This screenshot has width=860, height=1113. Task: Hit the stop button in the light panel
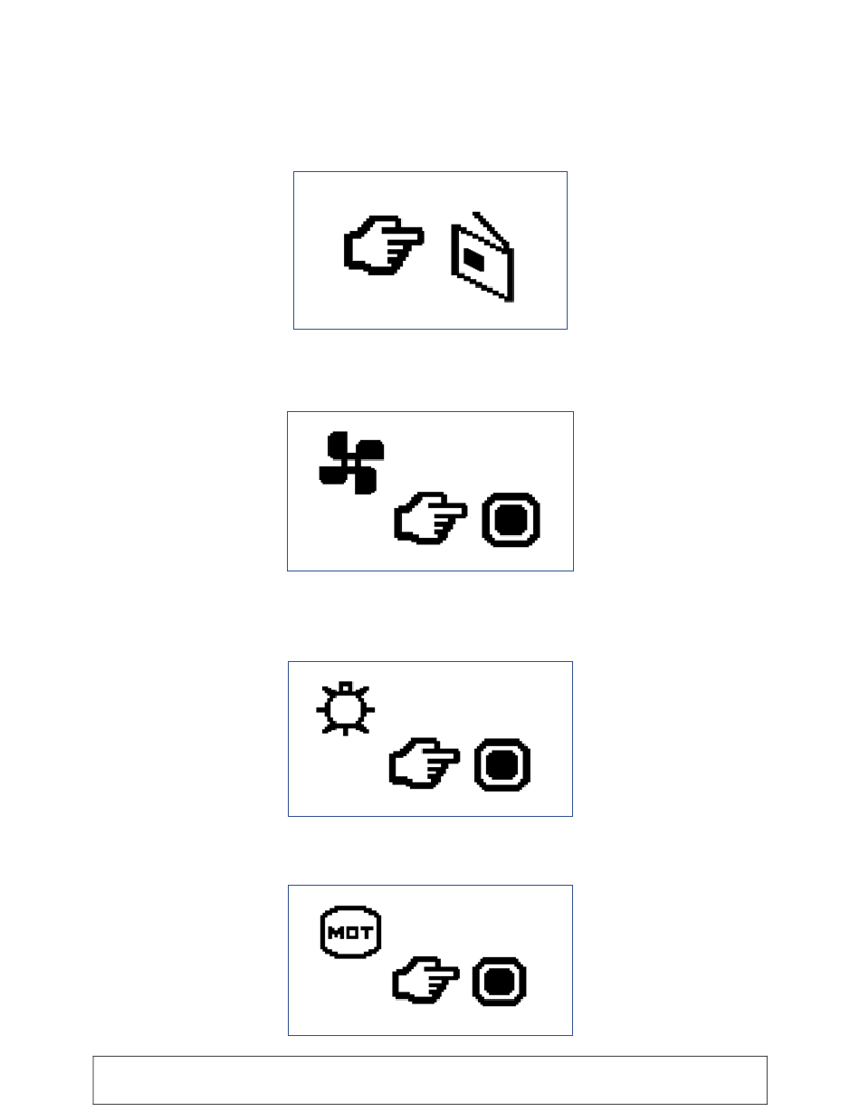(x=502, y=766)
